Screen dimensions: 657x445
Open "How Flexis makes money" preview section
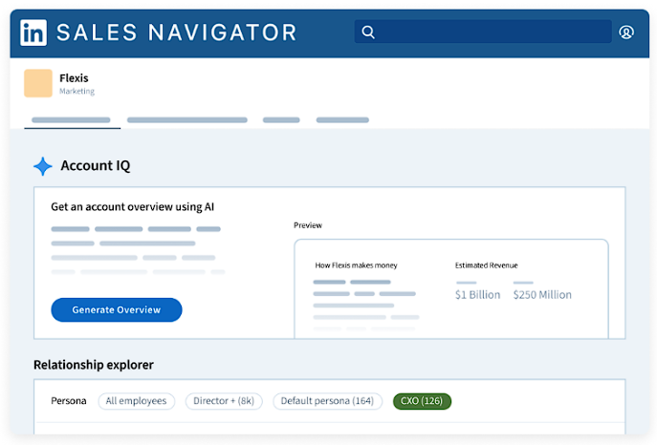point(356,265)
